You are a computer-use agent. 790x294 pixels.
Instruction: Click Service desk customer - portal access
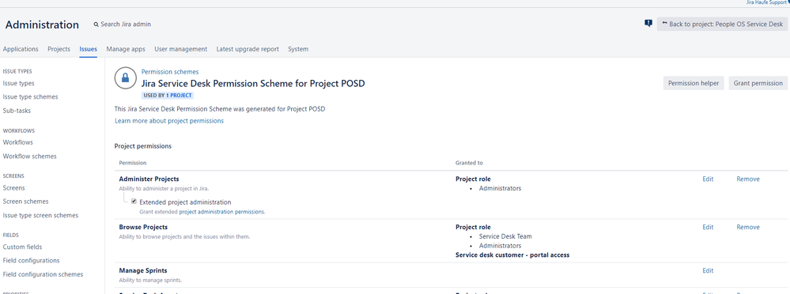point(512,254)
